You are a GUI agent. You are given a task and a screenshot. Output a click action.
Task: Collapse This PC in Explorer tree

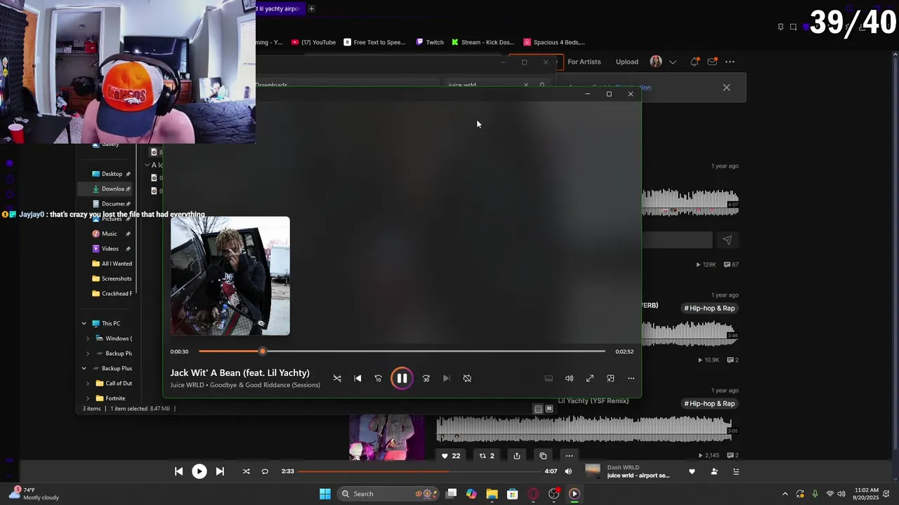tap(84, 323)
